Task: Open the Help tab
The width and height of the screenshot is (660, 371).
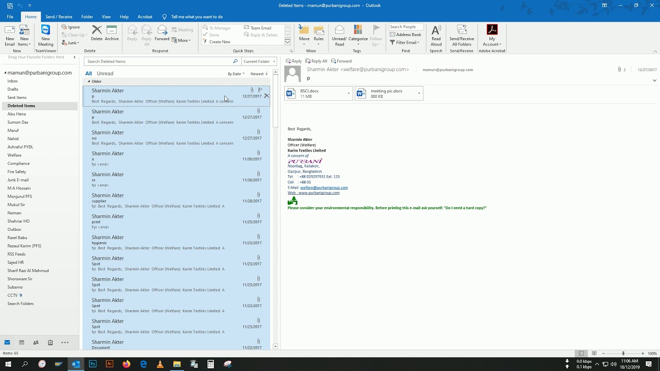Action: click(x=124, y=16)
